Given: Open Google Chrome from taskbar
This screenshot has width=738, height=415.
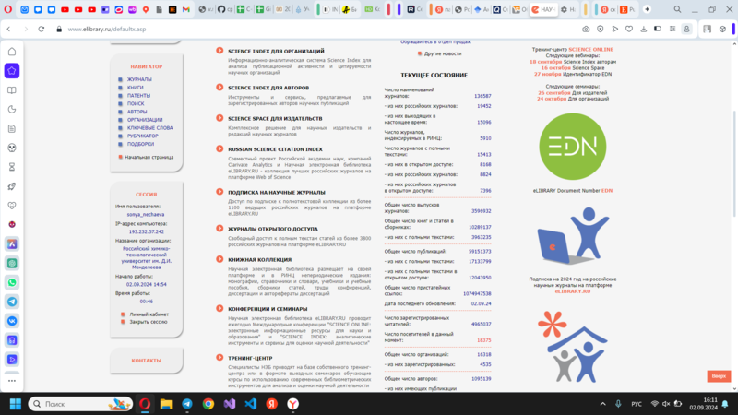Looking at the screenshot, I should click(x=208, y=404).
